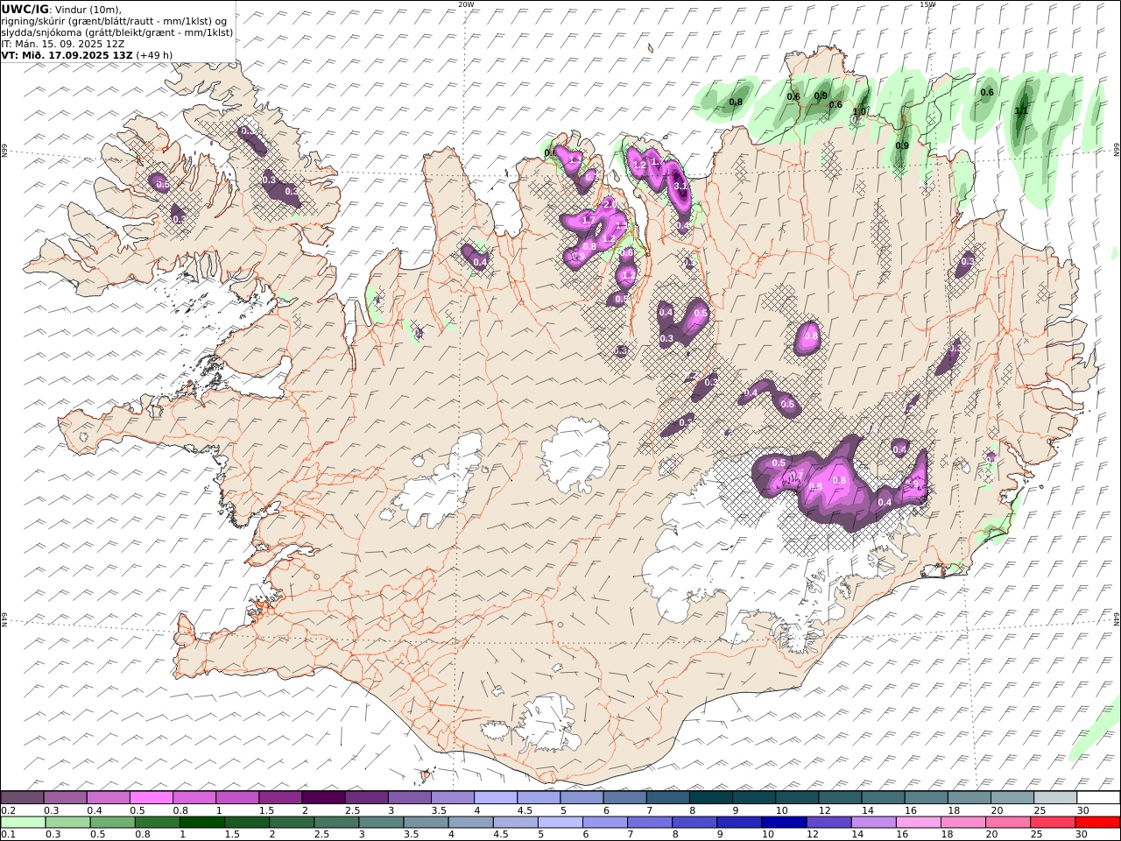Click the white 30 swatch in the upper scale

click(x=1097, y=797)
